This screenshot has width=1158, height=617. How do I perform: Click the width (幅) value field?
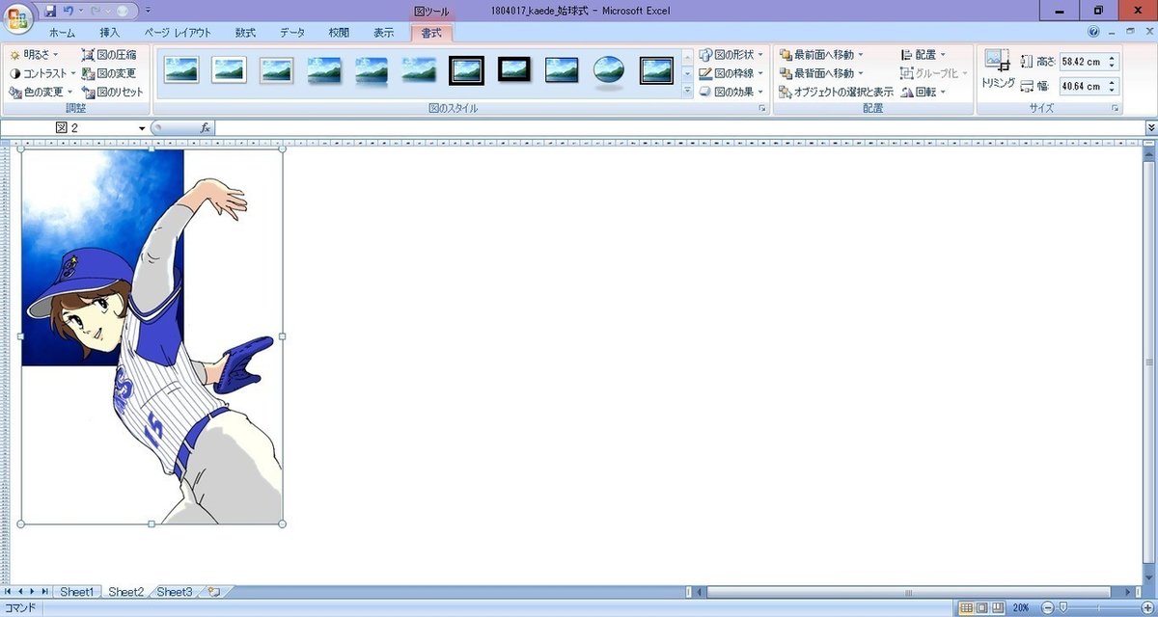(1083, 87)
